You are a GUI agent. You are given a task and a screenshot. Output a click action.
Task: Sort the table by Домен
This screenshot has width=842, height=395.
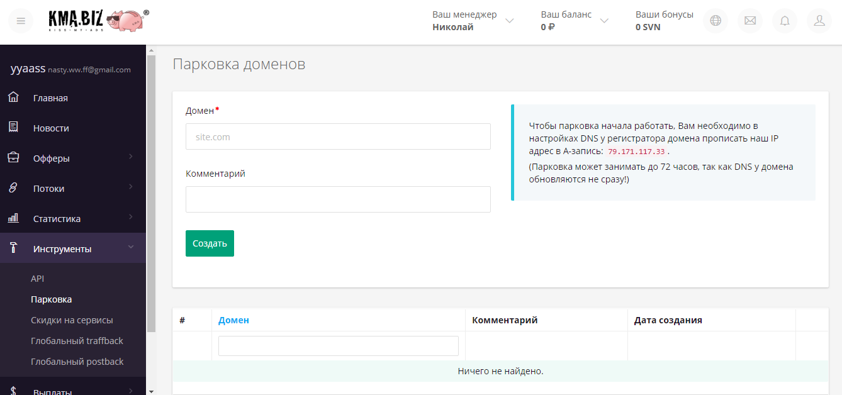pos(233,320)
